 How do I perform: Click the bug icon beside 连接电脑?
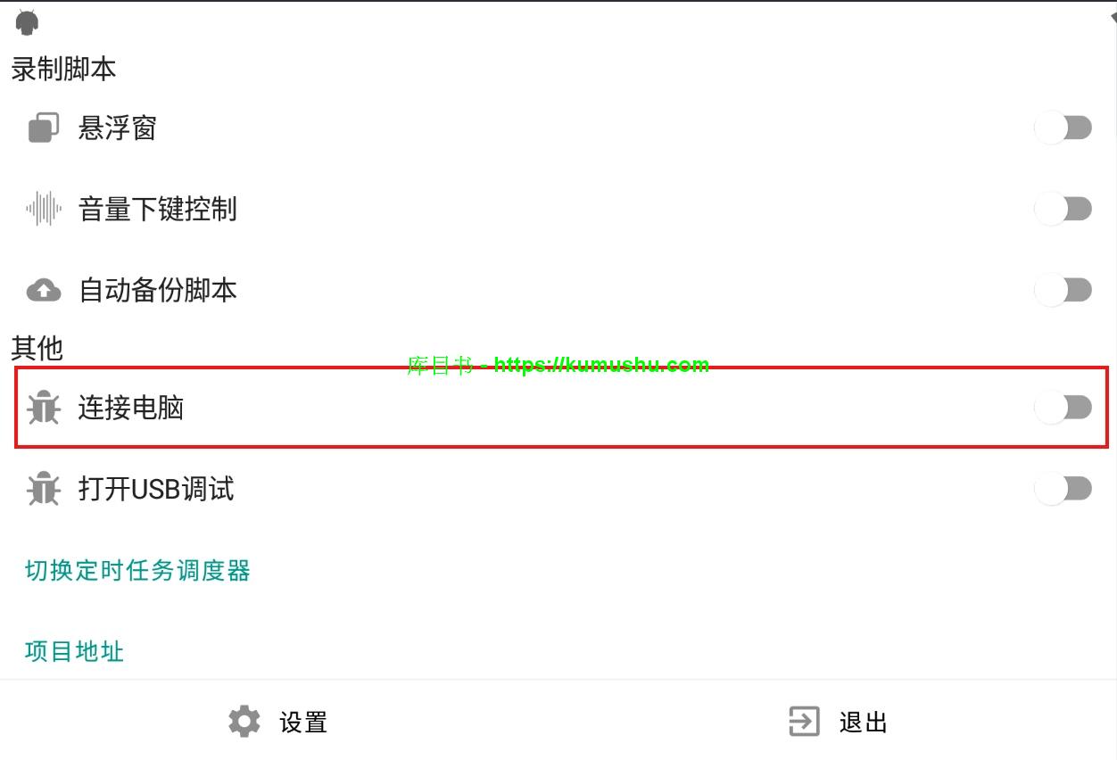(x=43, y=408)
